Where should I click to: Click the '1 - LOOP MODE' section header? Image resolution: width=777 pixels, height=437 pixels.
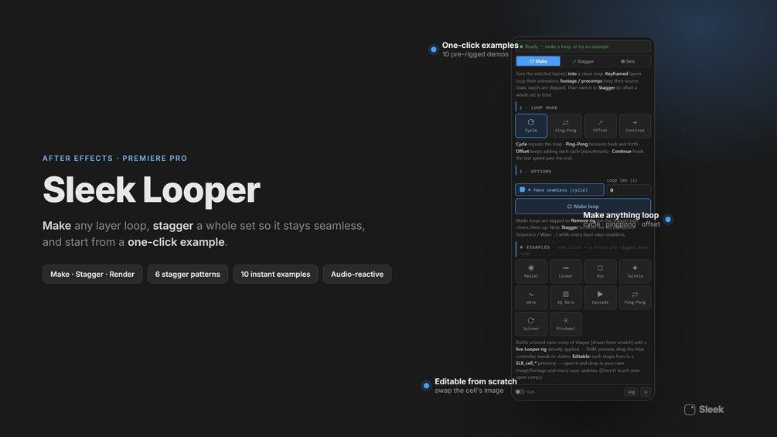(x=538, y=108)
